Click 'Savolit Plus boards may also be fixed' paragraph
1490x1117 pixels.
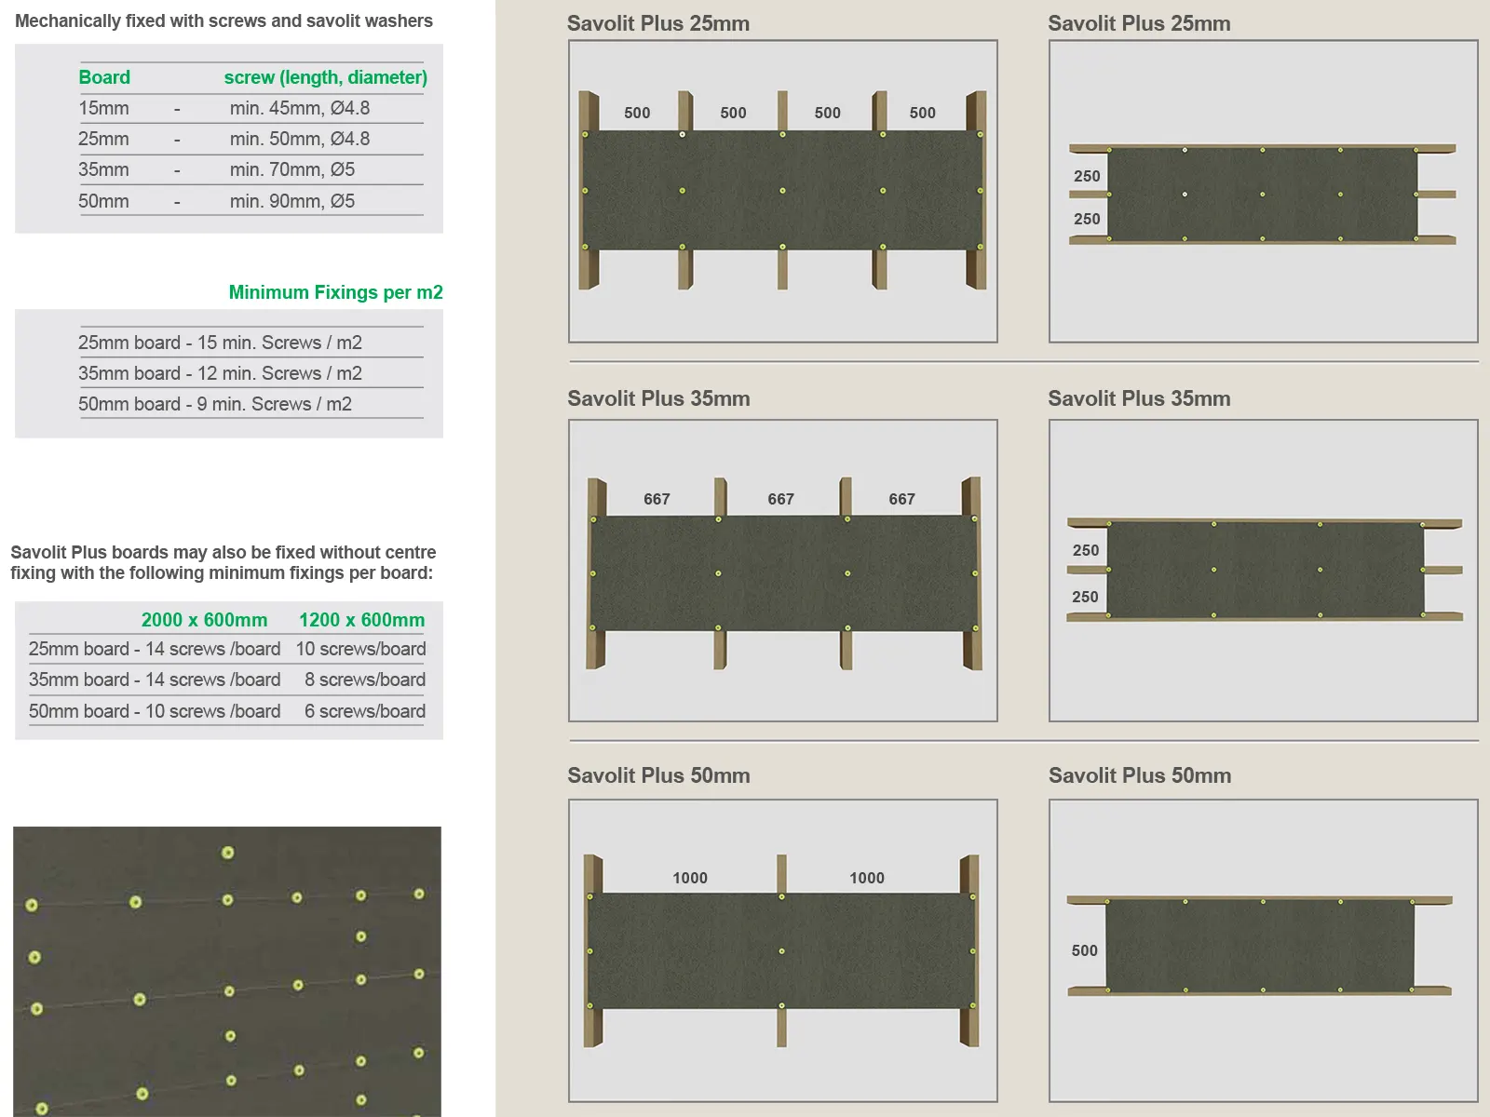tap(223, 562)
